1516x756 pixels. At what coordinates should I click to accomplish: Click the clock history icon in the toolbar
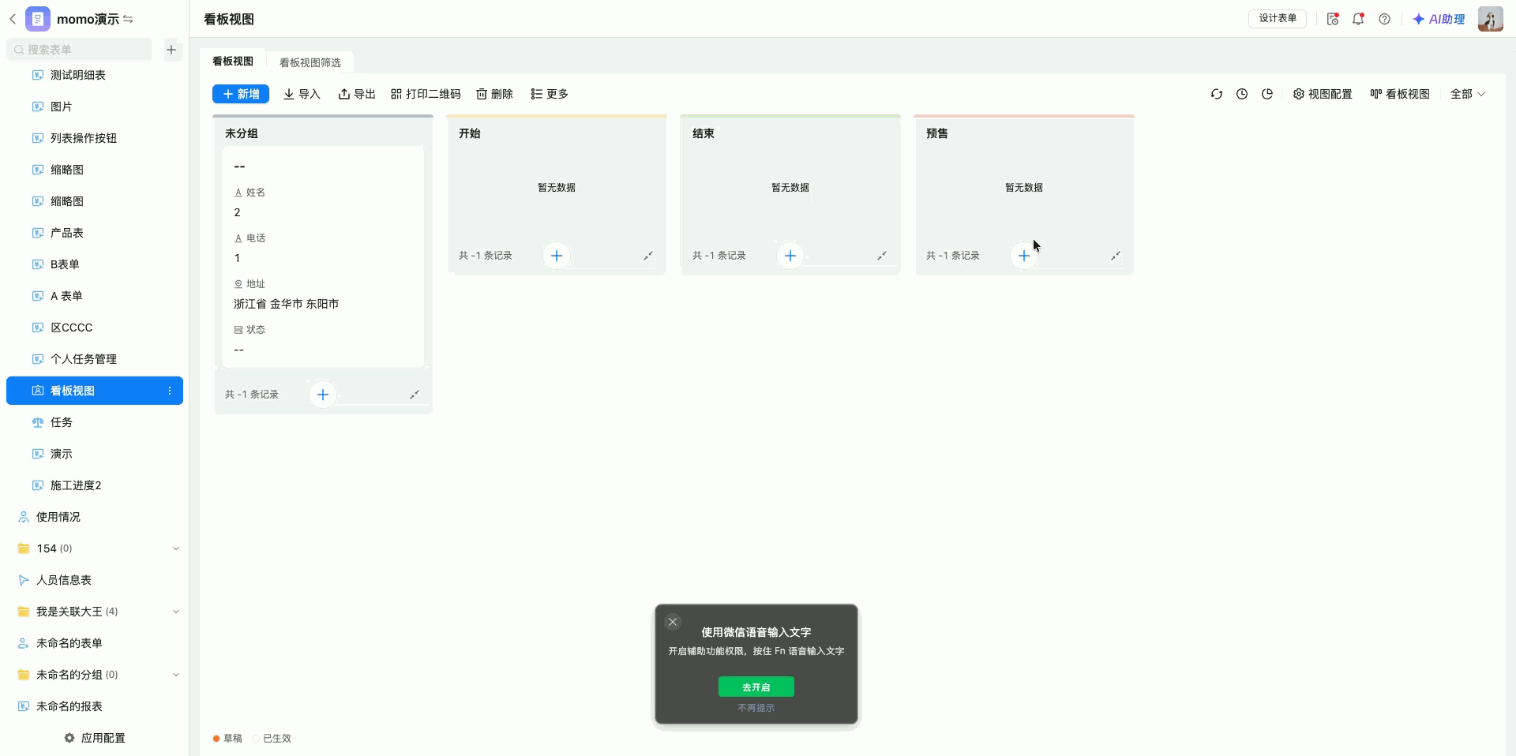1242,94
